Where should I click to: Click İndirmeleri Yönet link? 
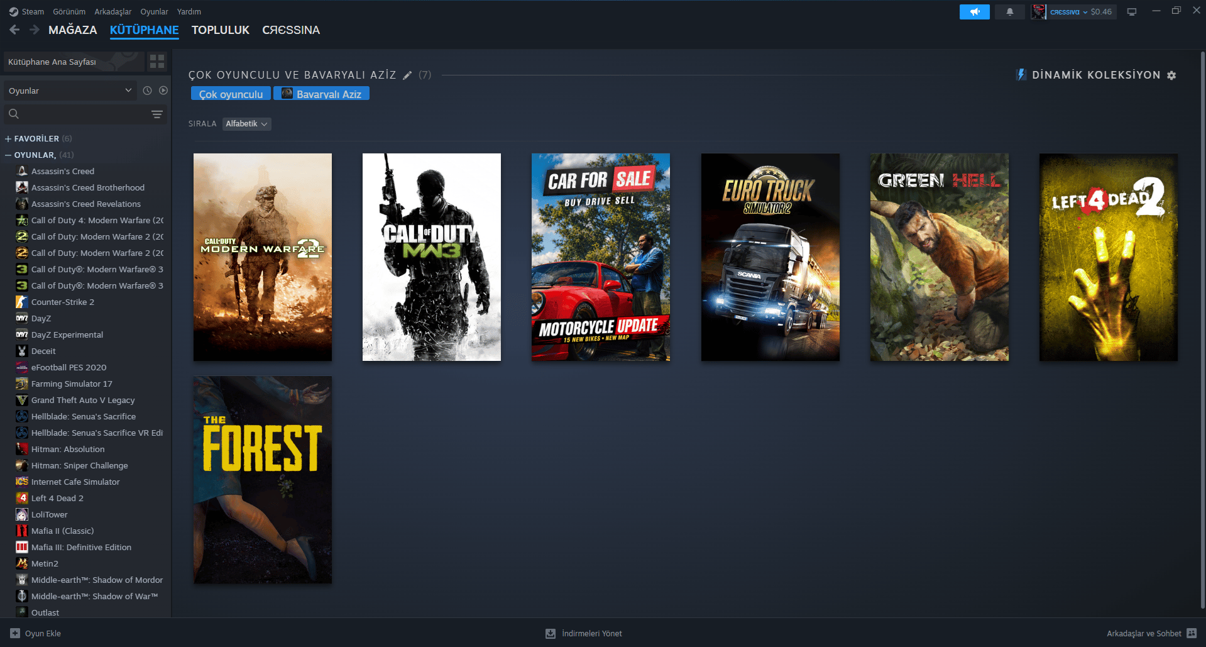tap(592, 633)
